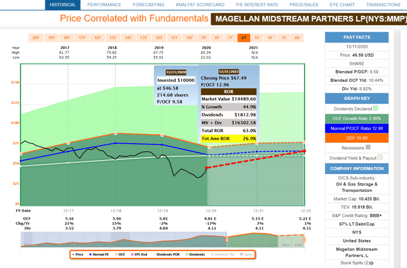Pick the 11Y timeframe
The image size is (407, 268).
click(174, 38)
